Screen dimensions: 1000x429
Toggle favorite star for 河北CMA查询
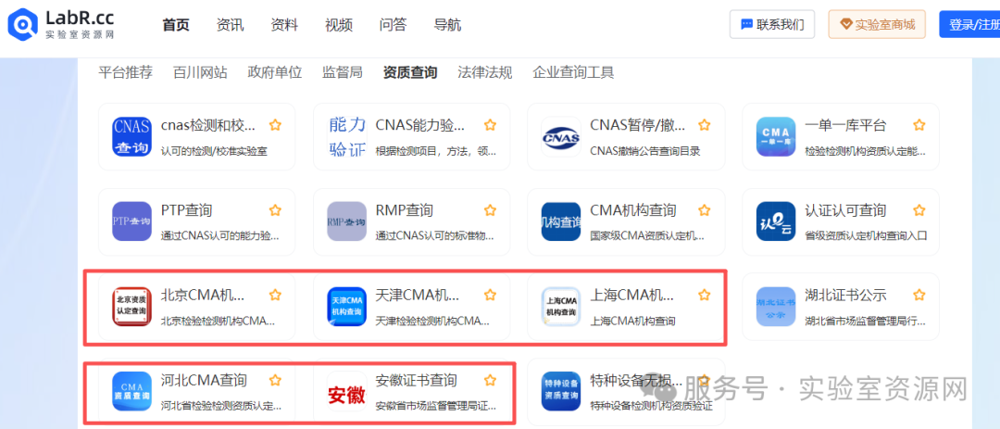pos(275,381)
